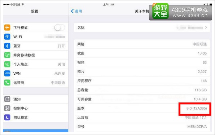Tap the status bar clock 上午11:15
The width and height of the screenshot is (215, 135).
point(108,5)
